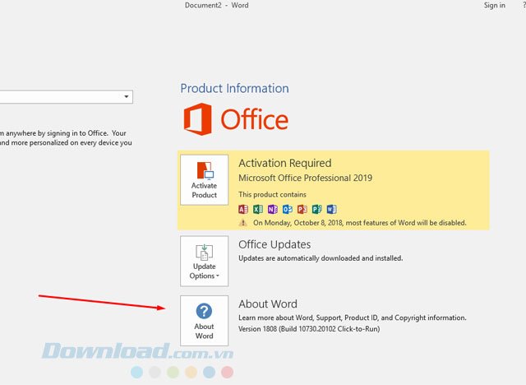Select 'Version 1808 (Build 10730.20102 Click-to-Run)' text
Image resolution: width=526 pixels, height=385 pixels.
click(x=309, y=329)
